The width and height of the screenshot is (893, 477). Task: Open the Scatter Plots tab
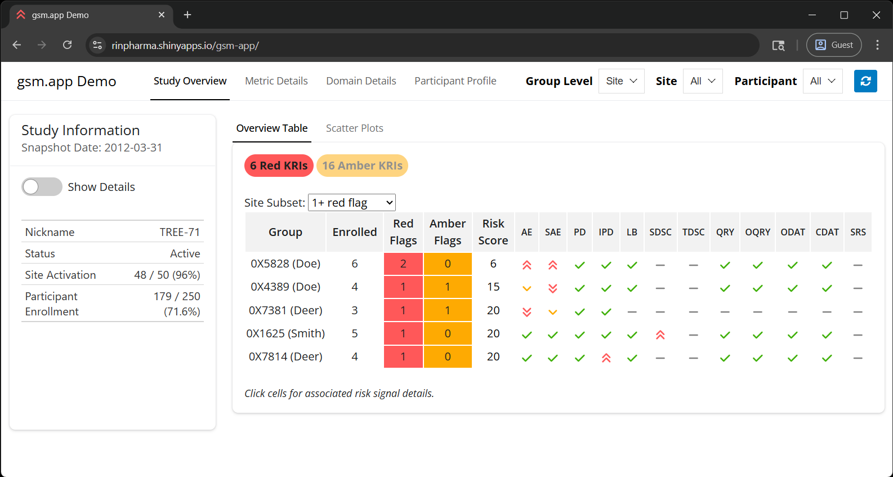point(354,128)
